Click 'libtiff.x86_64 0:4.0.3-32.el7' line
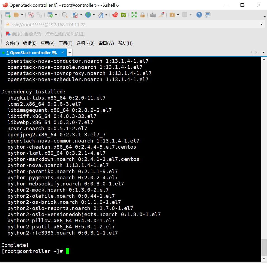Viewport: 267px width, 263px height. pos(52,116)
